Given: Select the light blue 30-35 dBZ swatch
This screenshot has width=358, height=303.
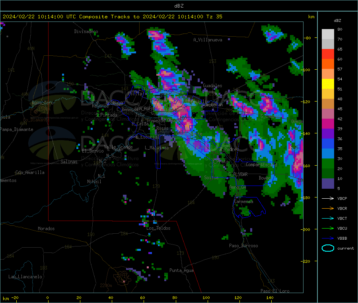Looking at the screenshot, I should (x=328, y=154).
